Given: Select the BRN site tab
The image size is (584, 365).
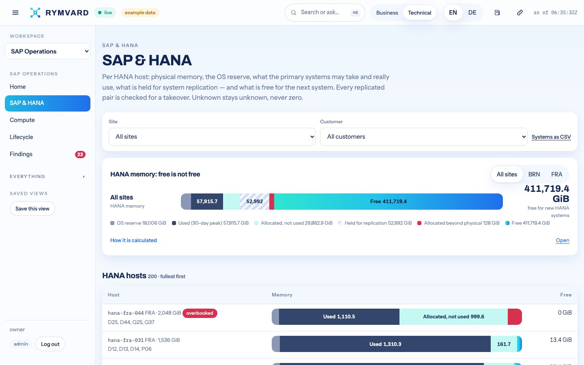Looking at the screenshot, I should click(x=534, y=174).
